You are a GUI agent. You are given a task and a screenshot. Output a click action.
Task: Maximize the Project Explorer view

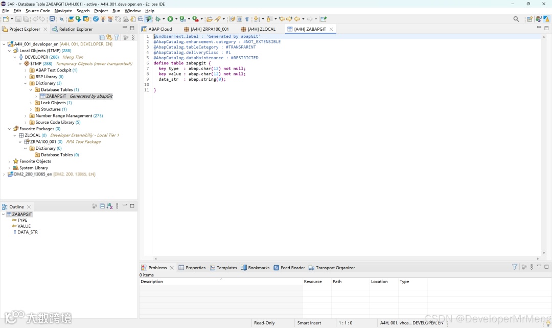132,28
